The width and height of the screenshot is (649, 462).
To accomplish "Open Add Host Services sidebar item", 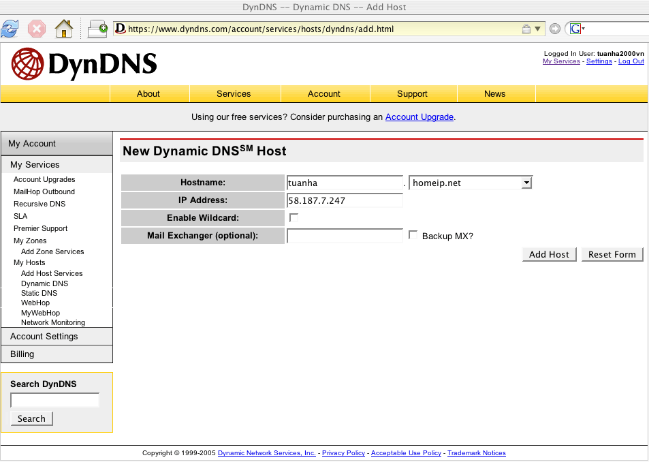I will (x=52, y=273).
